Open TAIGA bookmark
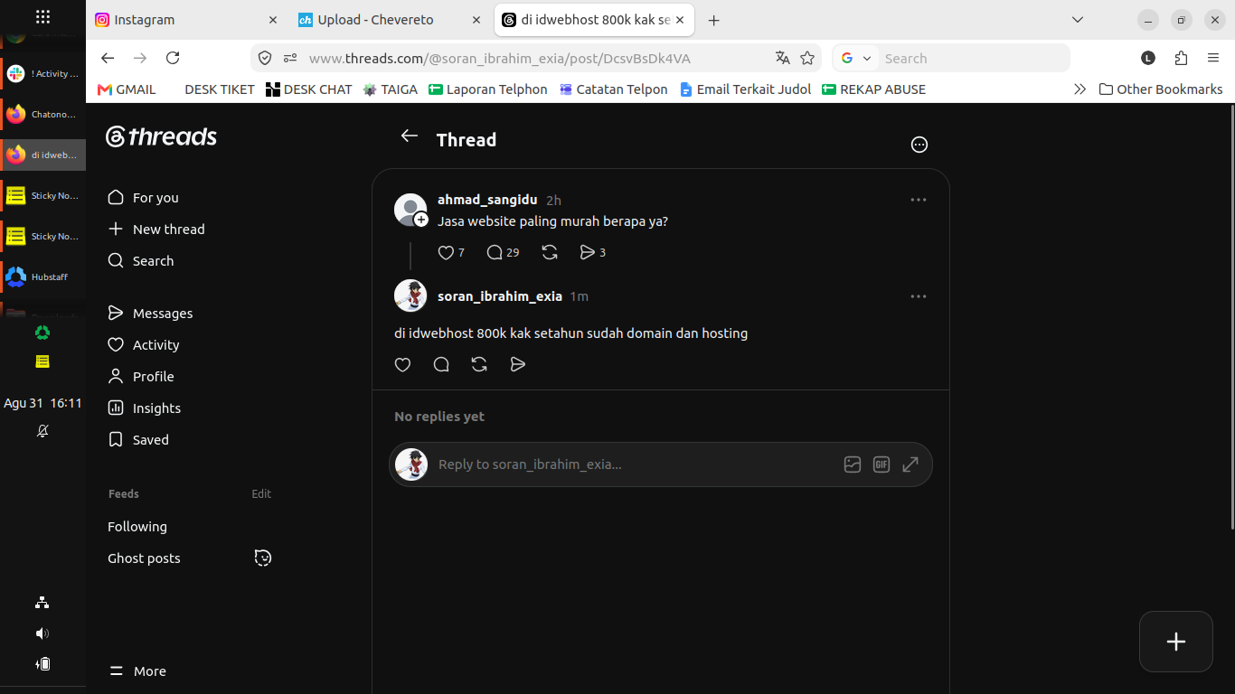The image size is (1235, 694). coord(391,89)
